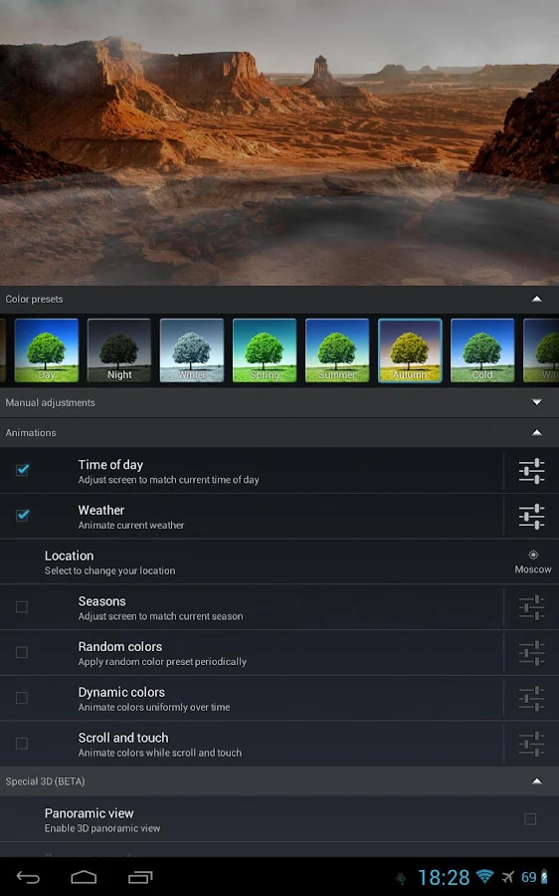Select the Spring color preset
559x896 pixels.
(x=265, y=350)
